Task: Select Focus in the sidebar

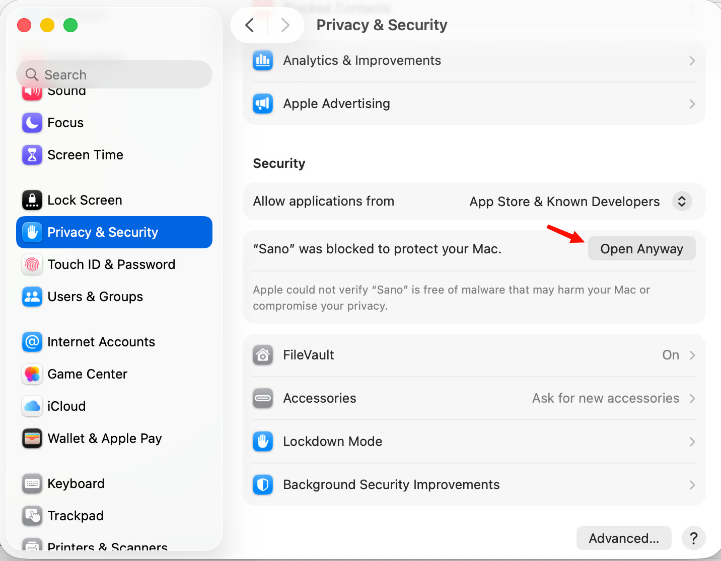Action: click(x=114, y=123)
